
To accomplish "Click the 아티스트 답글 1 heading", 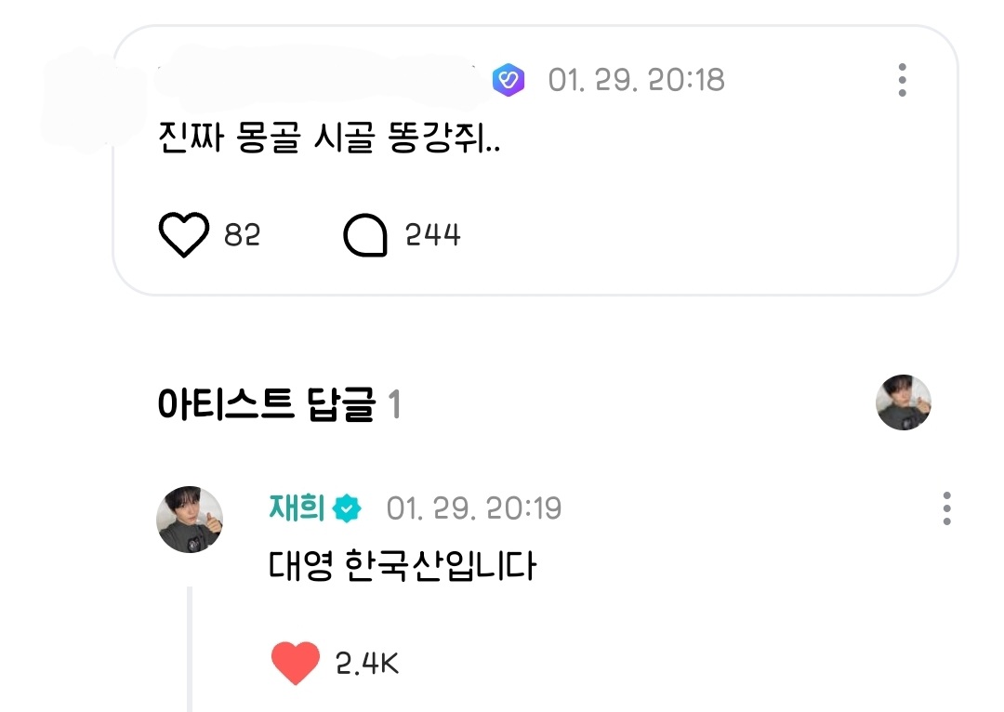I will point(279,404).
